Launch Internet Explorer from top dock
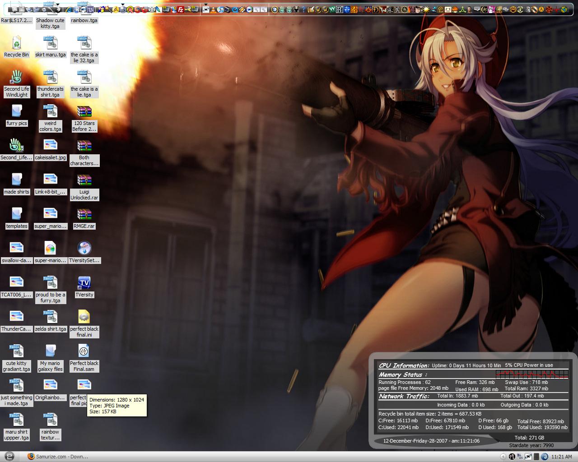The height and width of the screenshot is (462, 578). (69, 9)
